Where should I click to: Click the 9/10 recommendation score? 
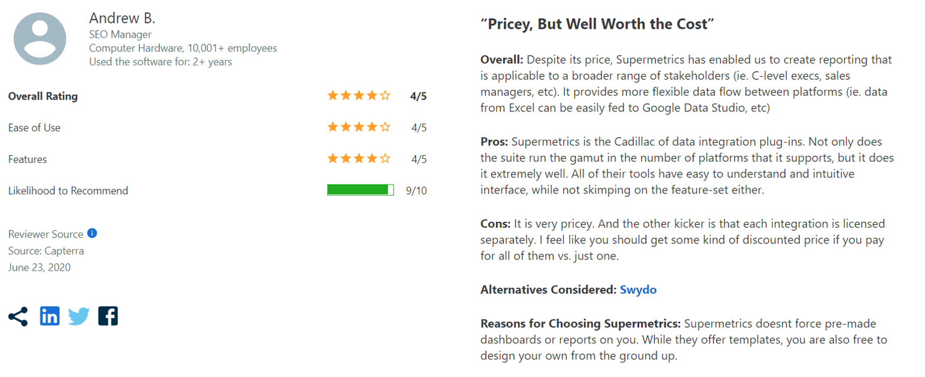416,191
